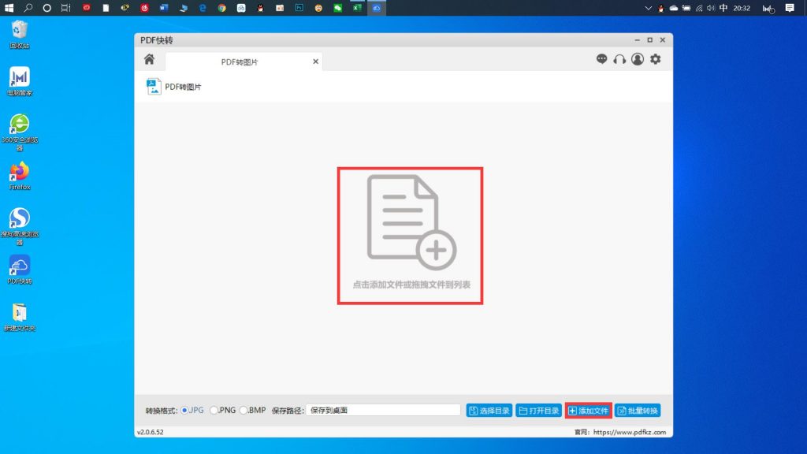Open the notification action center icon
This screenshot has width=807, height=454.
[x=790, y=8]
